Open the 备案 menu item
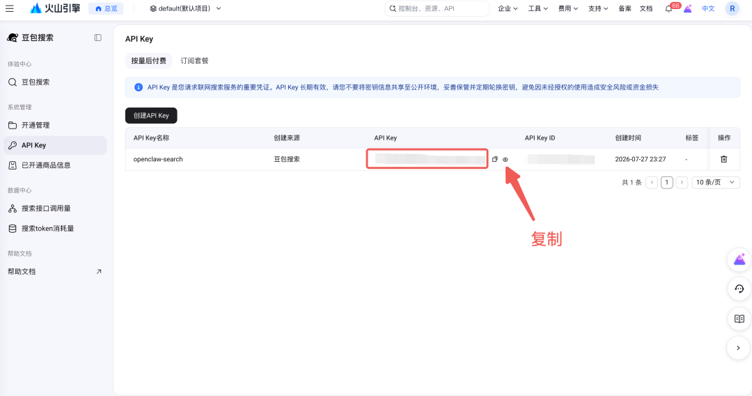Viewport: 752px width, 396px height. 625,8
